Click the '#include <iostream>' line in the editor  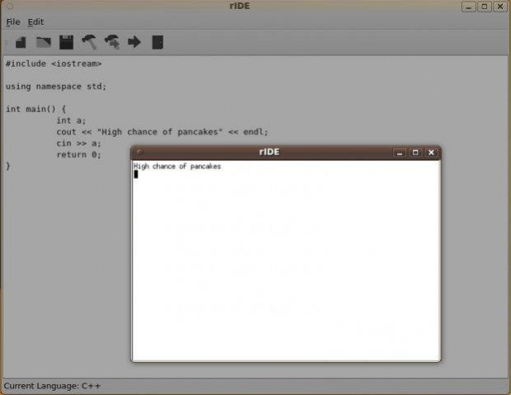tap(54, 63)
